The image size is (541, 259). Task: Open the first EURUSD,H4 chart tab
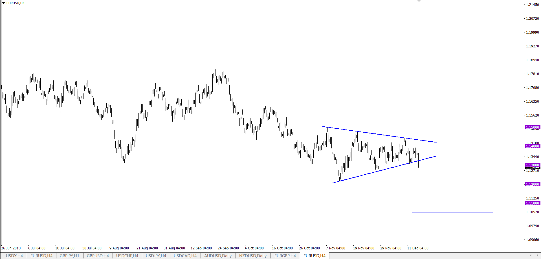(41, 256)
